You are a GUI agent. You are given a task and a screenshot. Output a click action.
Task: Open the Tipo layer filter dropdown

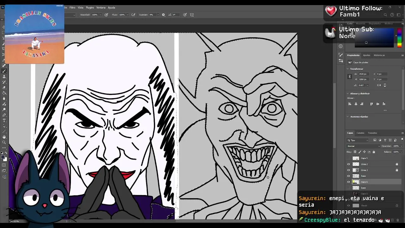click(x=358, y=140)
